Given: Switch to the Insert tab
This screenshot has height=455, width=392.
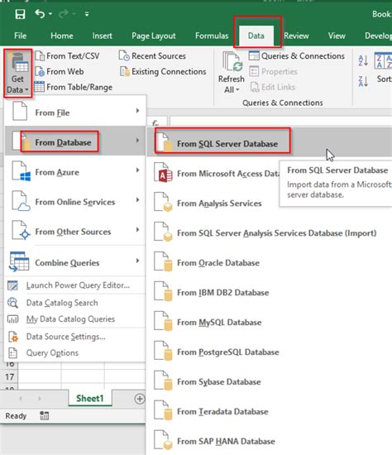Looking at the screenshot, I should pos(102,36).
